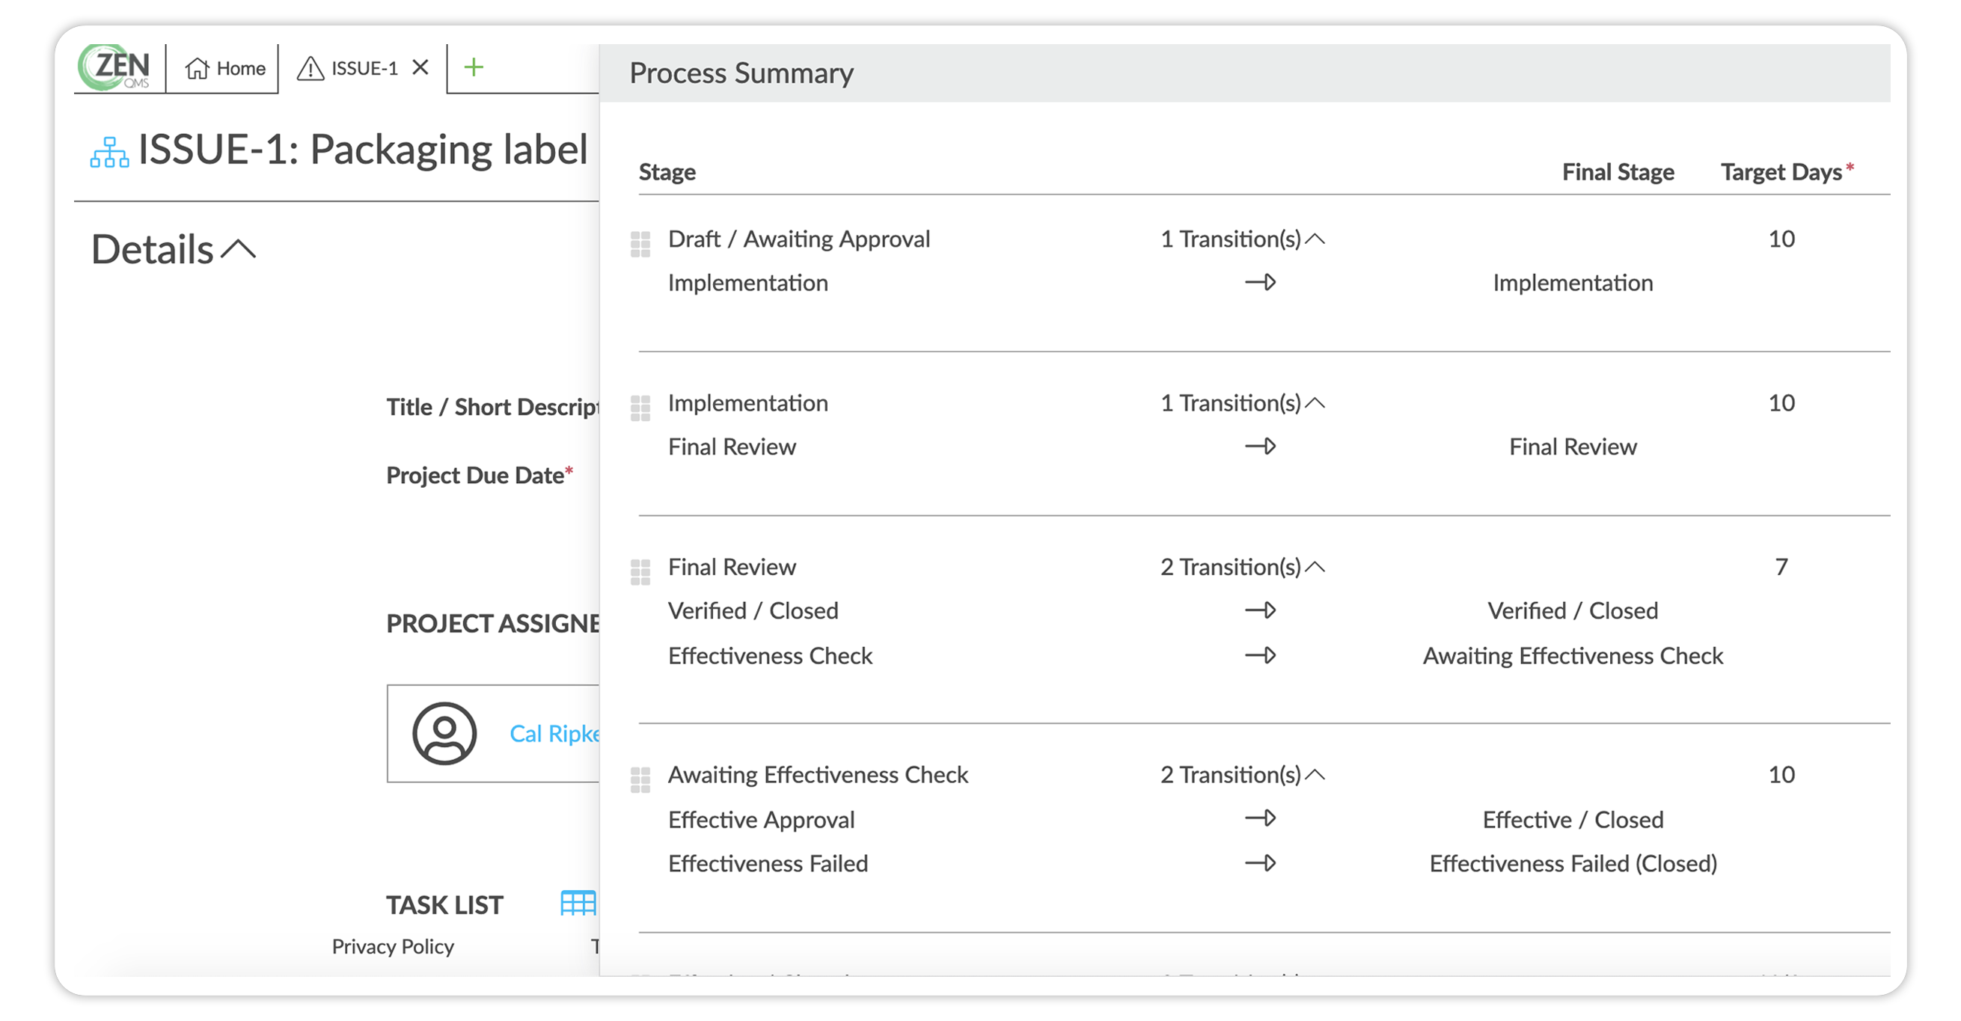Screen dimensions: 1961x1021
Task: Click the 'Effective Approval' transition name
Action: [x=761, y=820]
